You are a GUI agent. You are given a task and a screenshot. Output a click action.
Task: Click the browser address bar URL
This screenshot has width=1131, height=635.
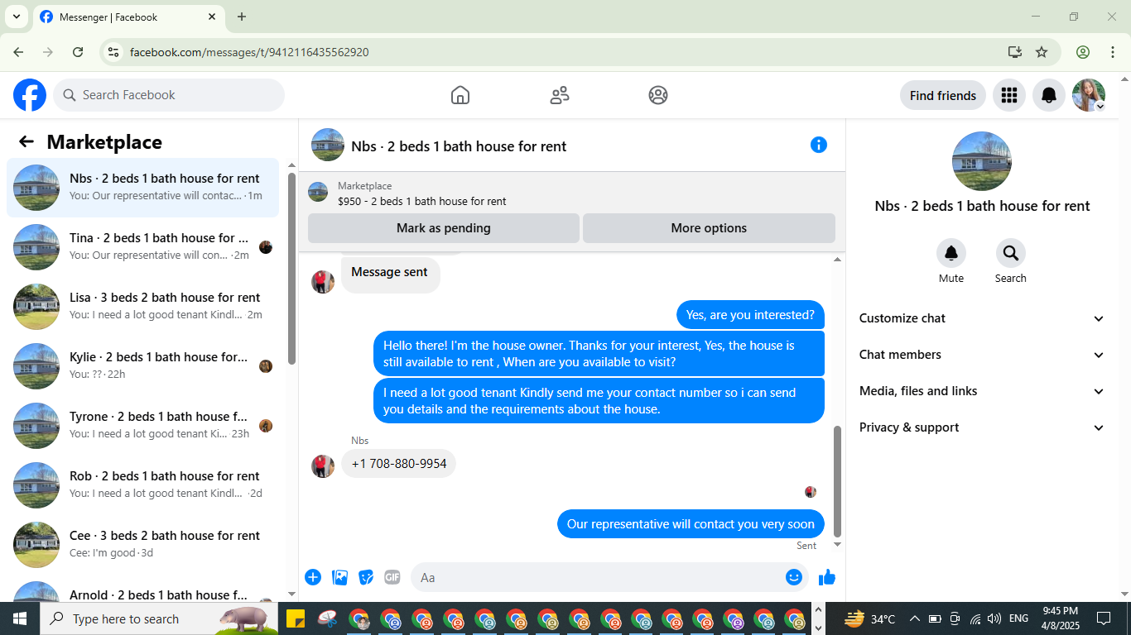[x=249, y=52]
